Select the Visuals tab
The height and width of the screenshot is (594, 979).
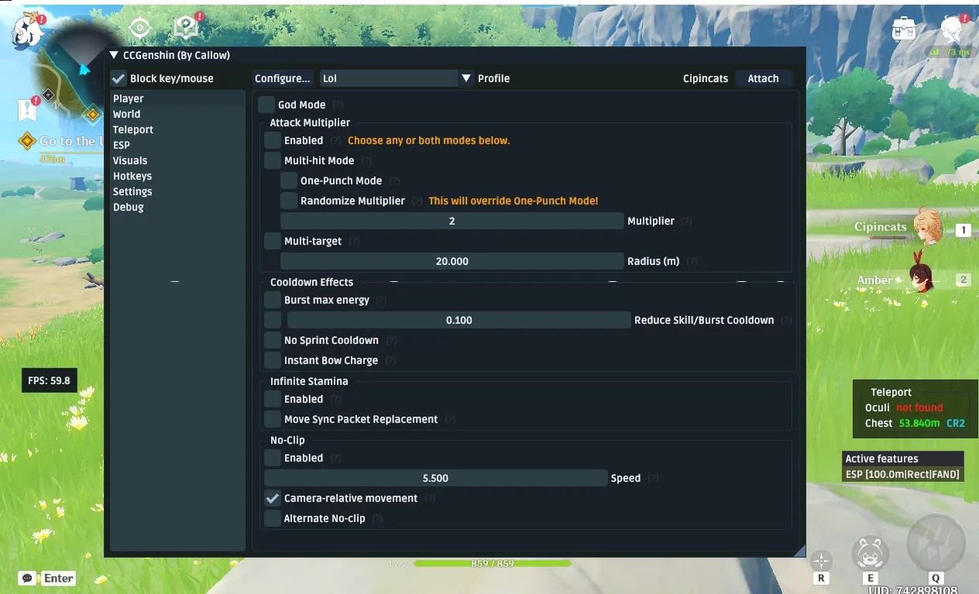pos(177,160)
